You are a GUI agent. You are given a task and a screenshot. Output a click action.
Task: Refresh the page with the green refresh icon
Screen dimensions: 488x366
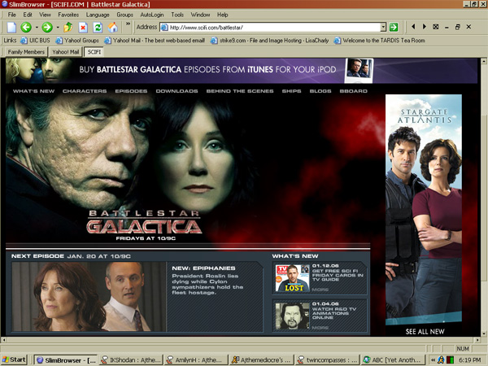point(98,28)
